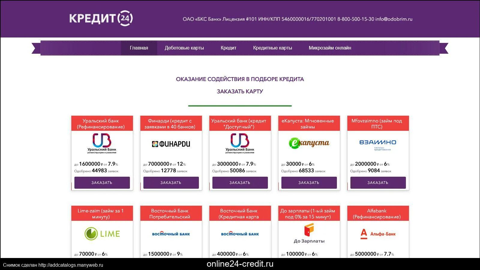Open Финарди (кредит с заявками) card title

170,124
